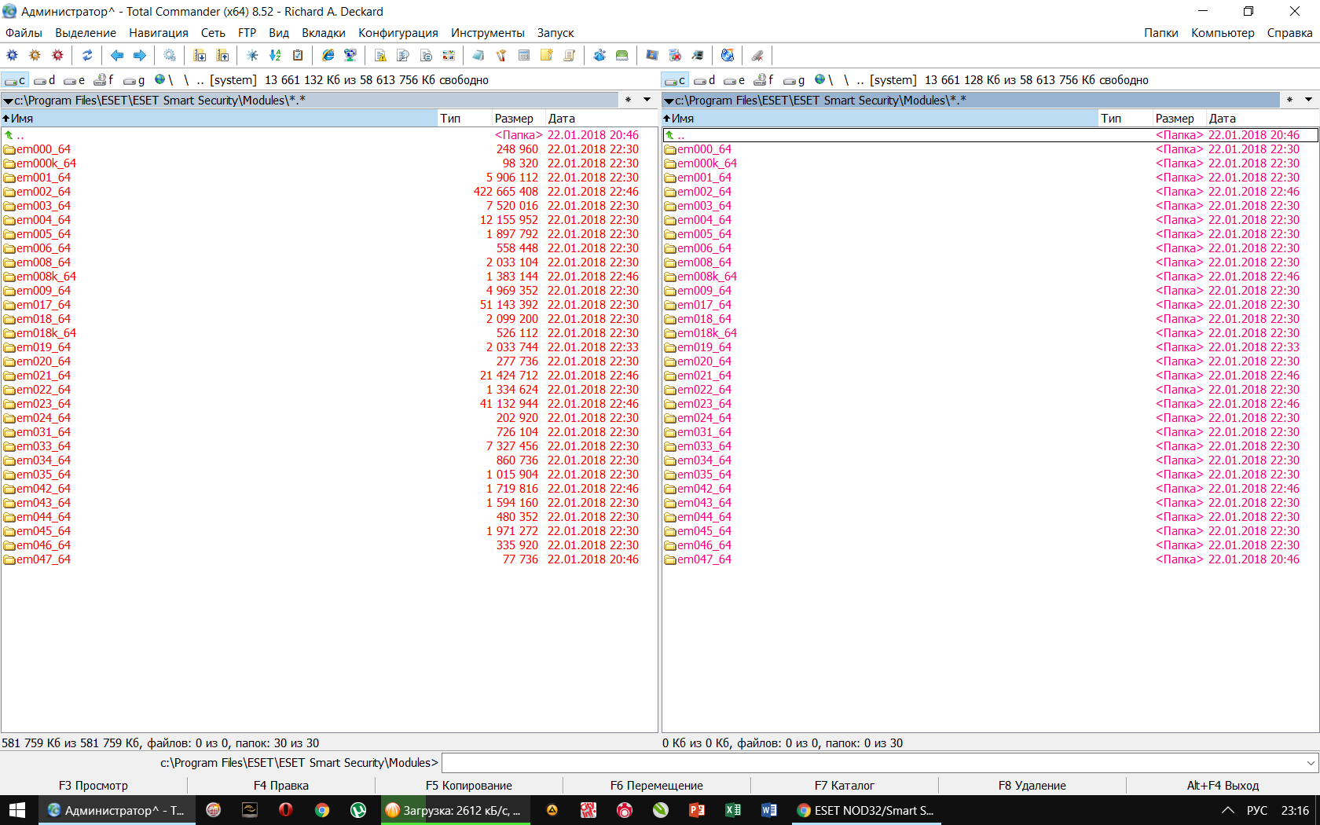The image size is (1320, 825).
Task: Sort left panel by Имя column
Action: [219, 119]
